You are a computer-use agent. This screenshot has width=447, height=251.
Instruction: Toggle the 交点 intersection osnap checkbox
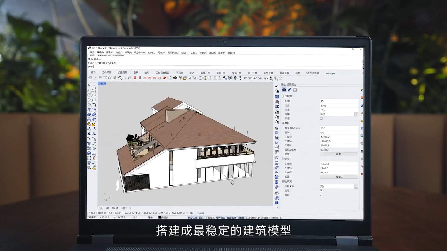(x=134, y=213)
